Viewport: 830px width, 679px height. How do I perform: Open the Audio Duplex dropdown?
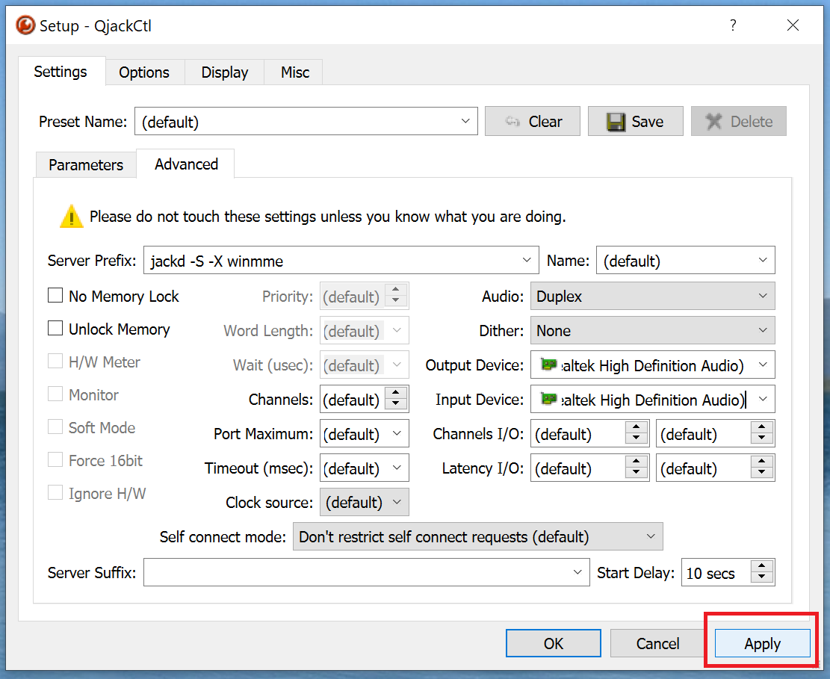click(652, 297)
